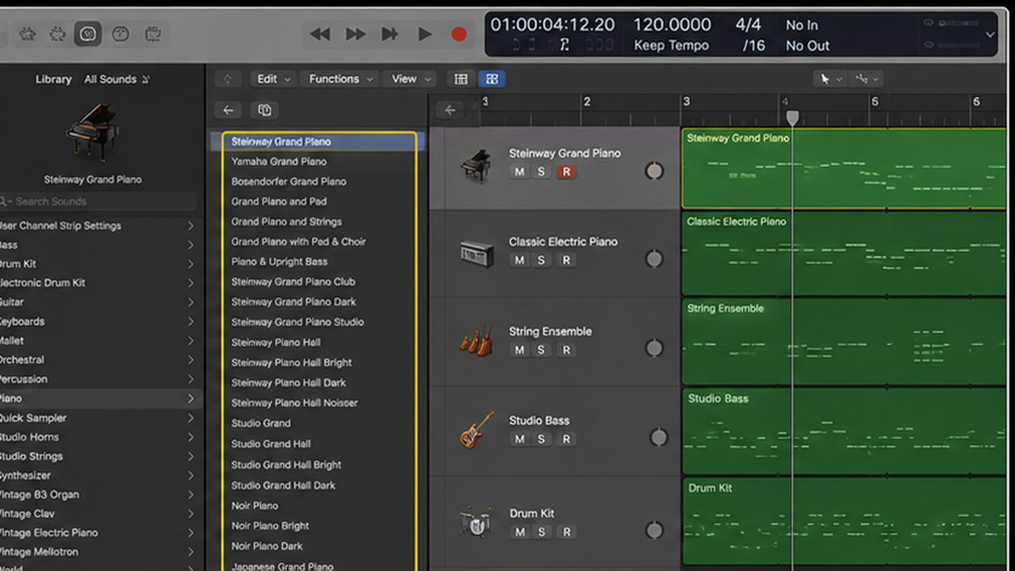Record-enable the String Ensemble track
This screenshot has height=571, width=1015.
[x=566, y=350]
